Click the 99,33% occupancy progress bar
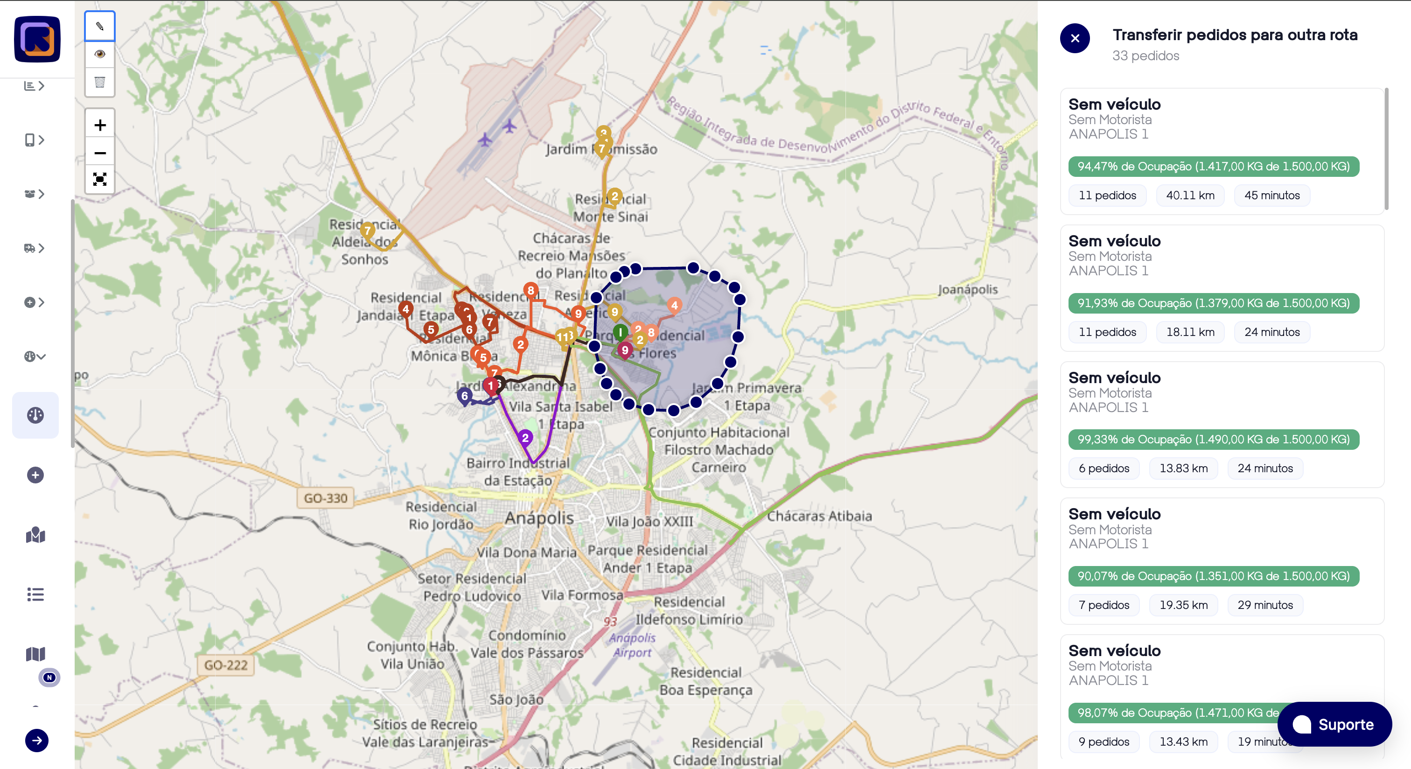Screen dimensions: 1411x769 [1213, 439]
